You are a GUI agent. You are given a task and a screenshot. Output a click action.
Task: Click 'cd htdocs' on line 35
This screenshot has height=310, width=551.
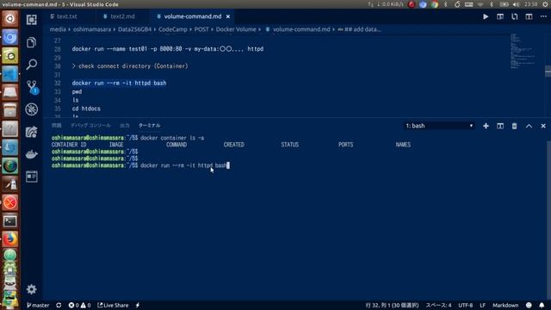[x=86, y=108]
